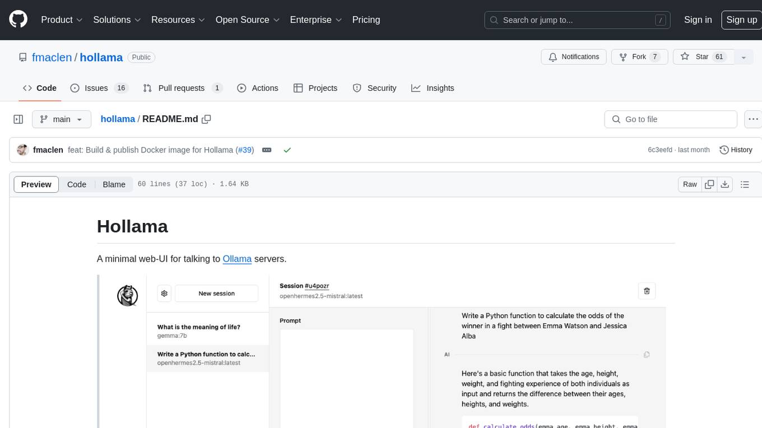The image size is (762, 428).
Task: Open the side panel file tree icon
Action: [x=18, y=119]
